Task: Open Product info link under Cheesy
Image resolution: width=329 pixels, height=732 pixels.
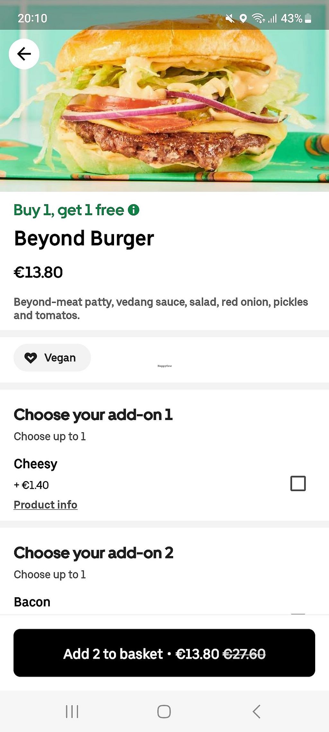Action: tap(46, 505)
